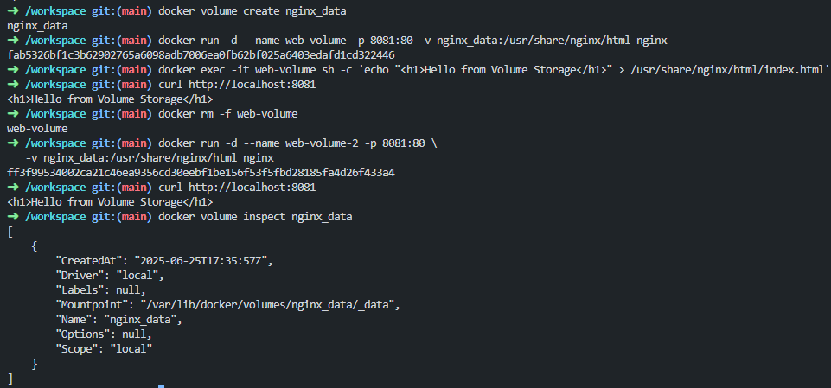Click the "Options" null entry
The image size is (831, 388).
(104, 334)
